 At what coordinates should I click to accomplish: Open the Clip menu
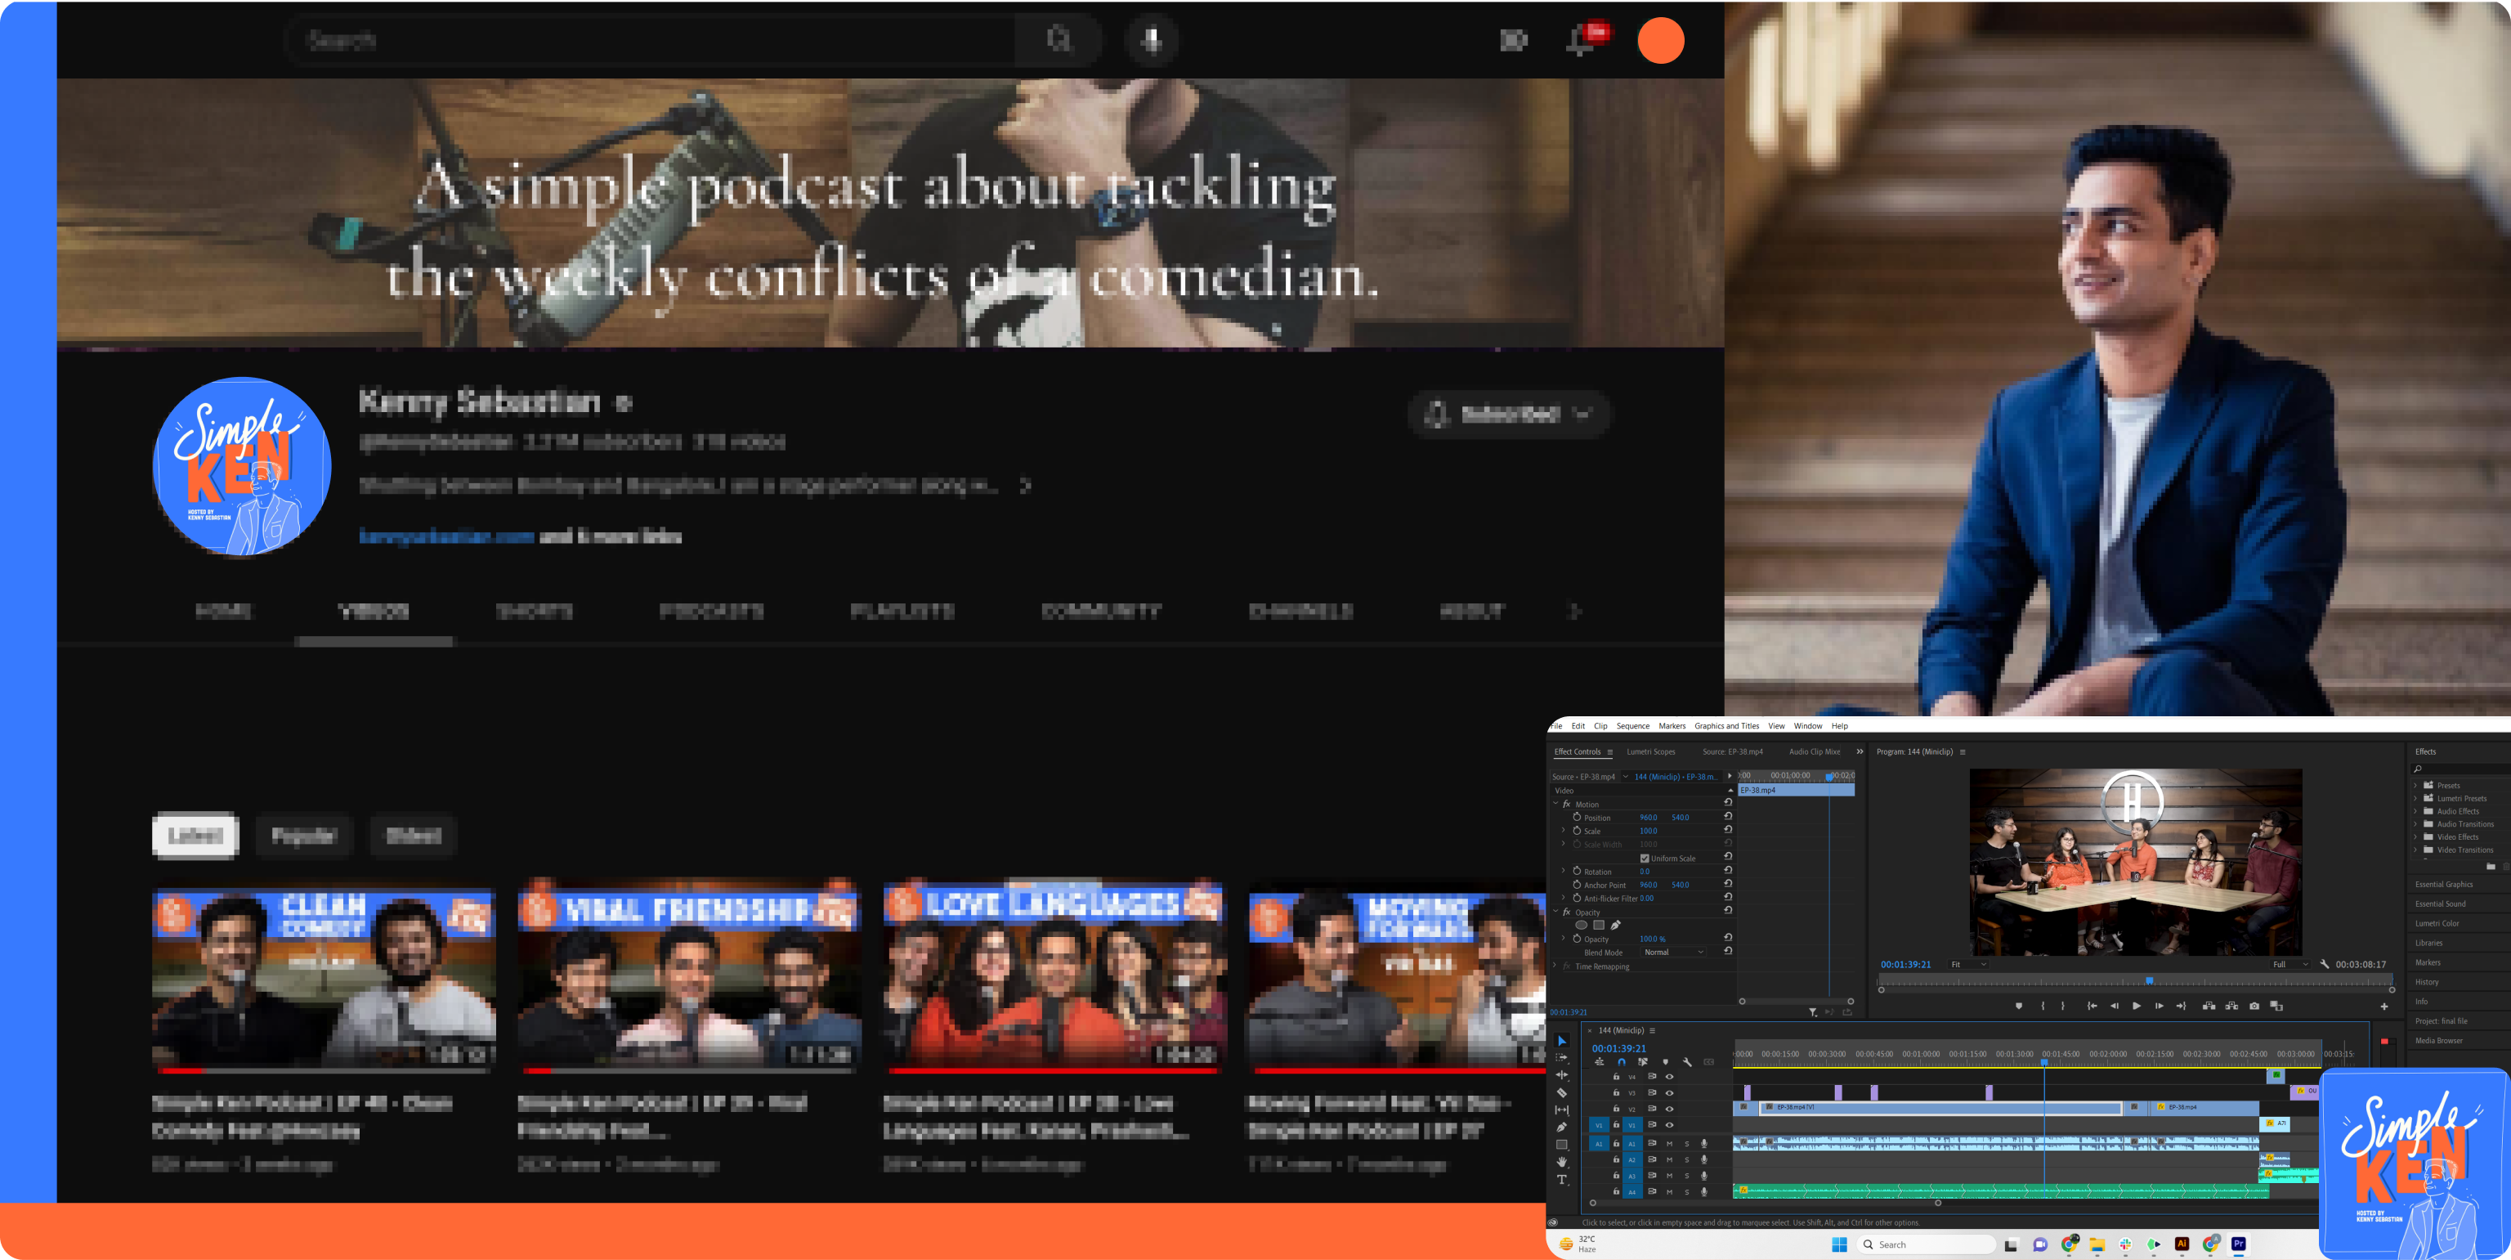coord(1600,725)
